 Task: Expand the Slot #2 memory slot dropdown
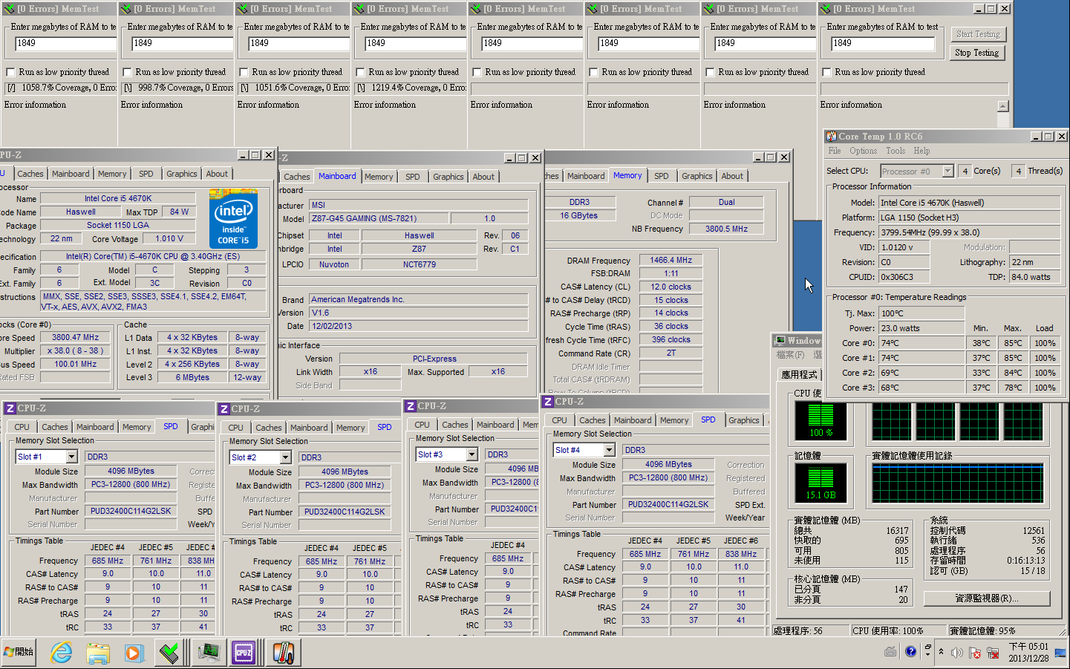tap(286, 457)
